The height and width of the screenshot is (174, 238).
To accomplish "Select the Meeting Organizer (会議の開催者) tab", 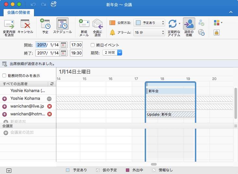I will pyautogui.click(x=19, y=12).
